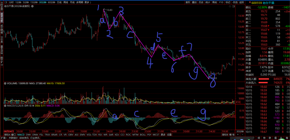The height and width of the screenshot is (140, 290).
Task: Select the KDJ indicator tab
Action: click(117, 135)
